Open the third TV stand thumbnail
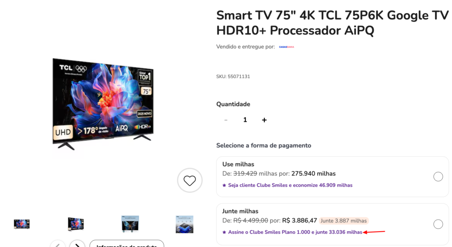 pos(130,224)
